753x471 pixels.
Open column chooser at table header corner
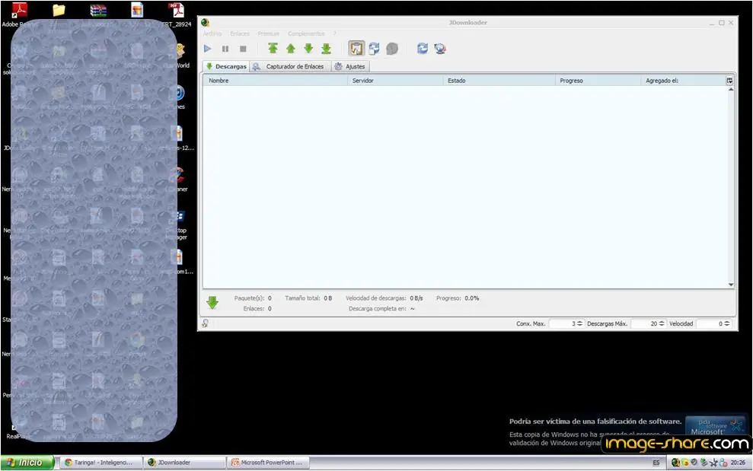click(730, 81)
